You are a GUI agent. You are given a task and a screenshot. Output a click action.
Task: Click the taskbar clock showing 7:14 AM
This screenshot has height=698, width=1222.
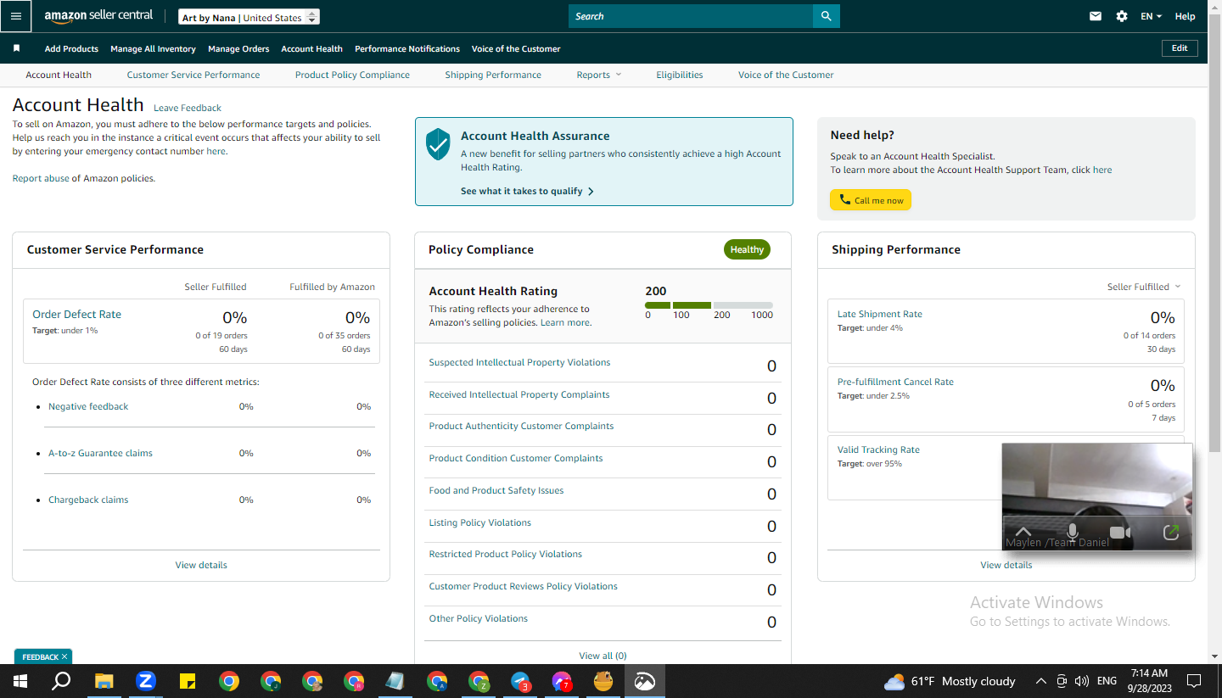(x=1150, y=681)
